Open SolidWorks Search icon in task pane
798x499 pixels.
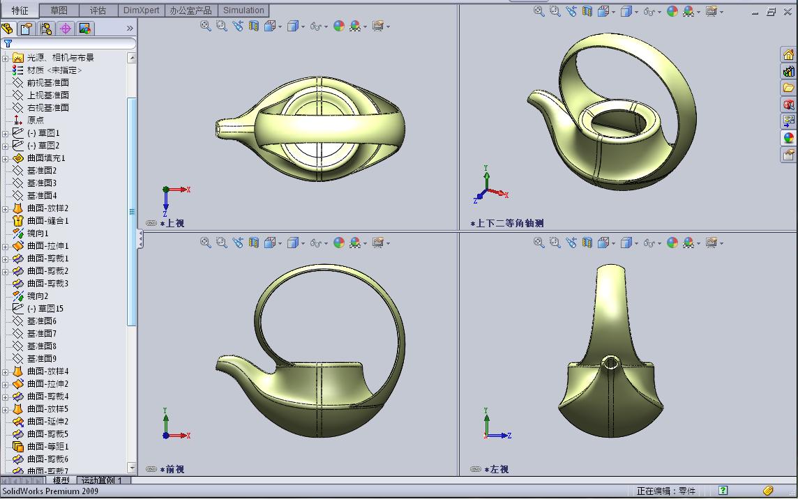tap(788, 105)
